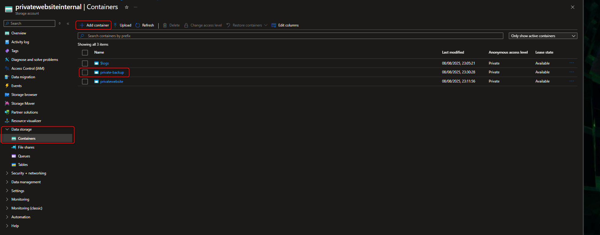Click the Tables icon
Screen dimensions: 600x235
click(14, 165)
